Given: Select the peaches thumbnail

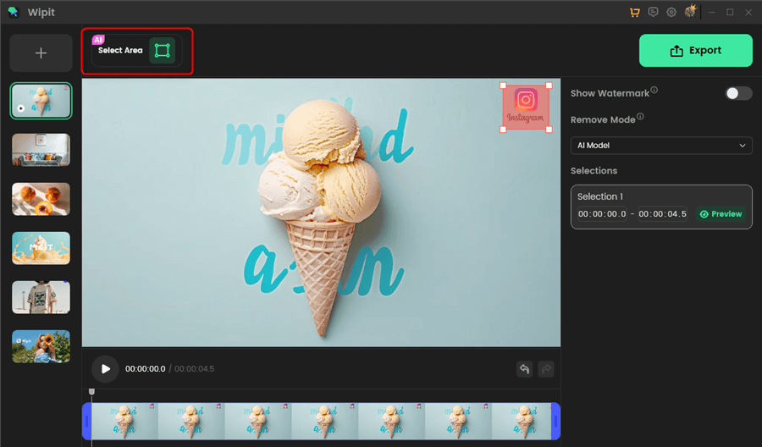Looking at the screenshot, I should point(41,199).
